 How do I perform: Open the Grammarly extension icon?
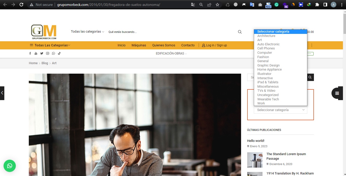[276, 5]
